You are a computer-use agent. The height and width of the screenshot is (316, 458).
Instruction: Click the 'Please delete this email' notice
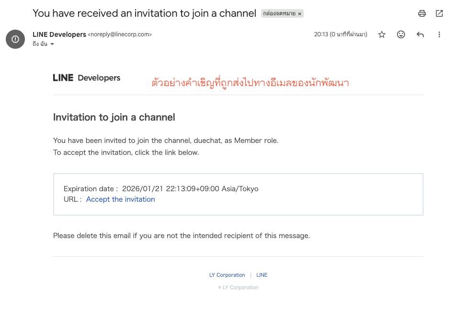[x=182, y=236]
